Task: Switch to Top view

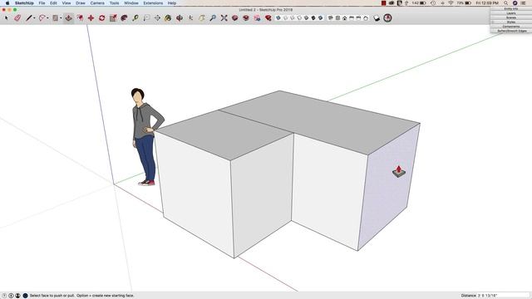Action: click(x=337, y=18)
